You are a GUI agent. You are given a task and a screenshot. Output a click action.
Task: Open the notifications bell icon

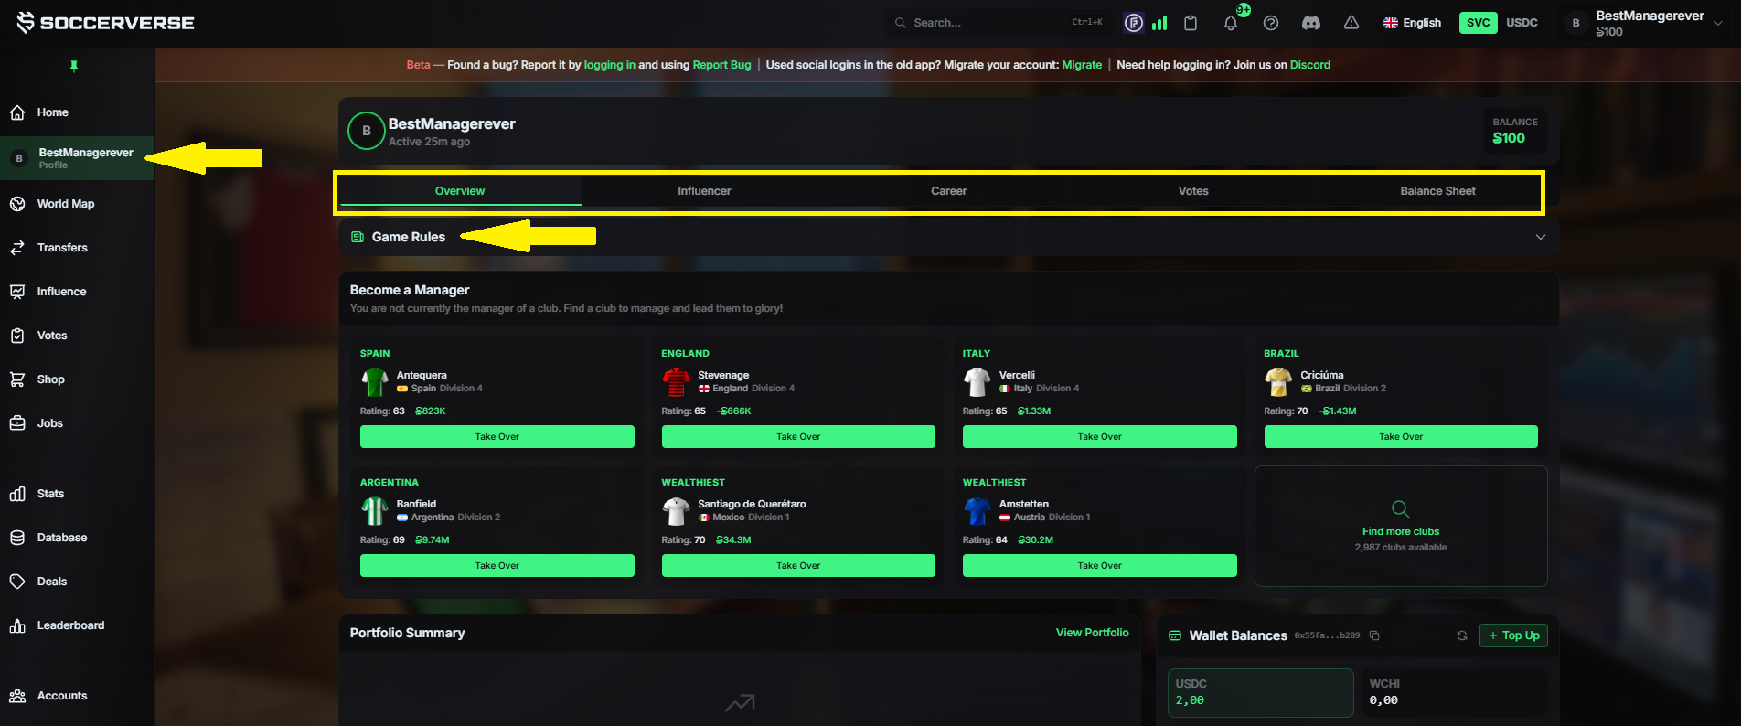pyautogui.click(x=1231, y=23)
